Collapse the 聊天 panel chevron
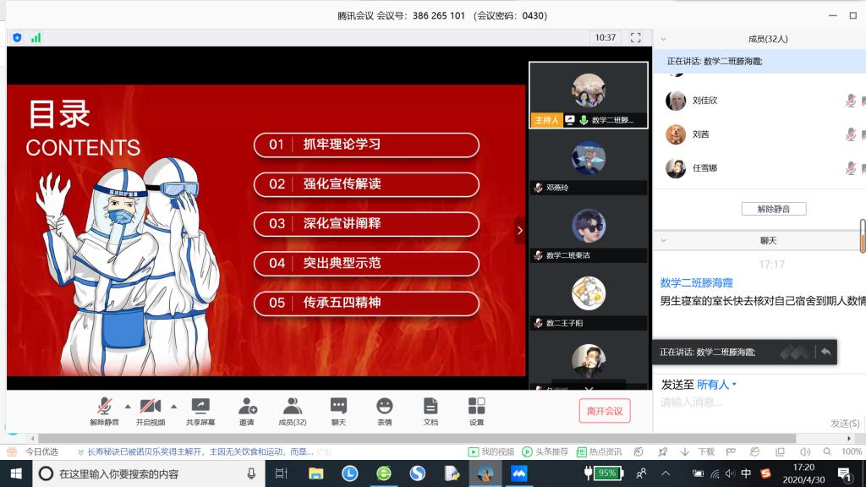866x487 pixels. tap(664, 241)
